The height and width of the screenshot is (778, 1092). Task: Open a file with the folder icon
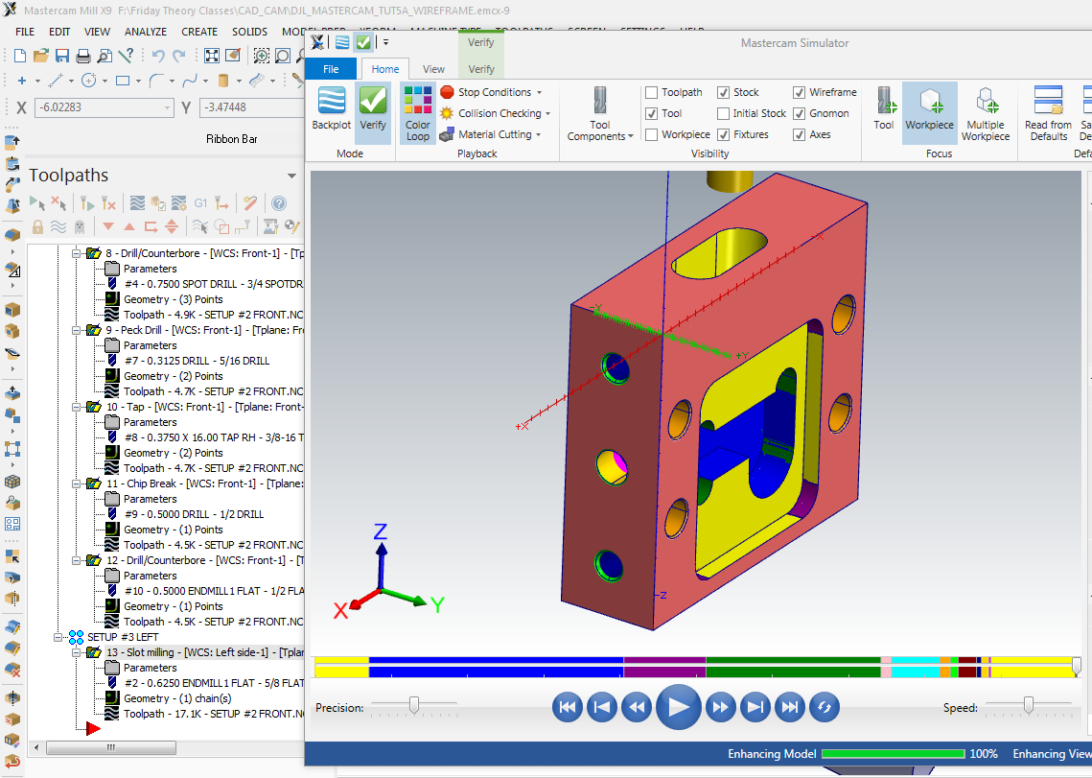(41, 56)
